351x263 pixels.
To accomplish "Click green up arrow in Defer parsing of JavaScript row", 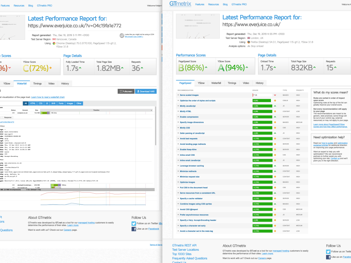I will click(x=275, y=133).
